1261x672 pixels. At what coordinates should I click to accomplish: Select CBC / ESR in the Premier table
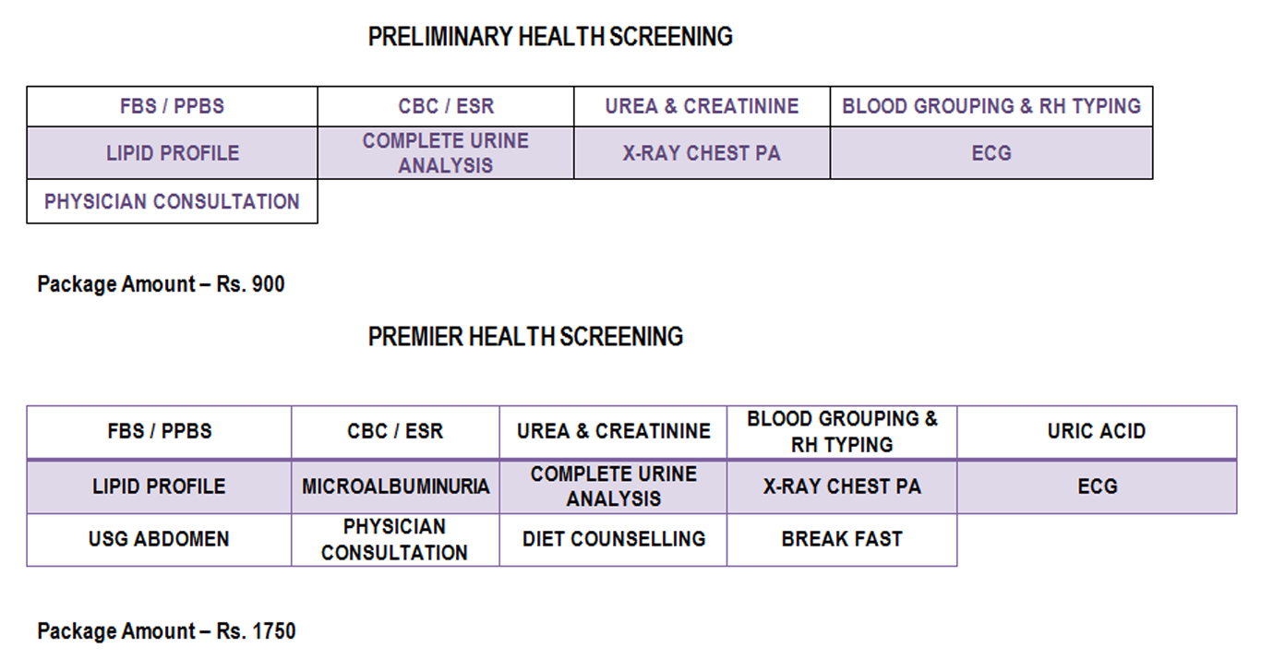click(x=395, y=431)
